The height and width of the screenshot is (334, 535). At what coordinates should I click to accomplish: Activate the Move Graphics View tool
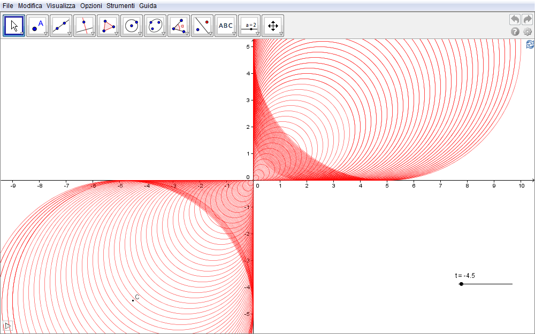point(272,25)
